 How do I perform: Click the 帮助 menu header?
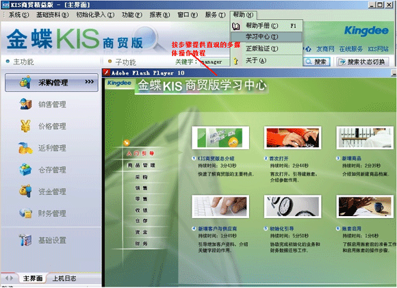coord(243,15)
